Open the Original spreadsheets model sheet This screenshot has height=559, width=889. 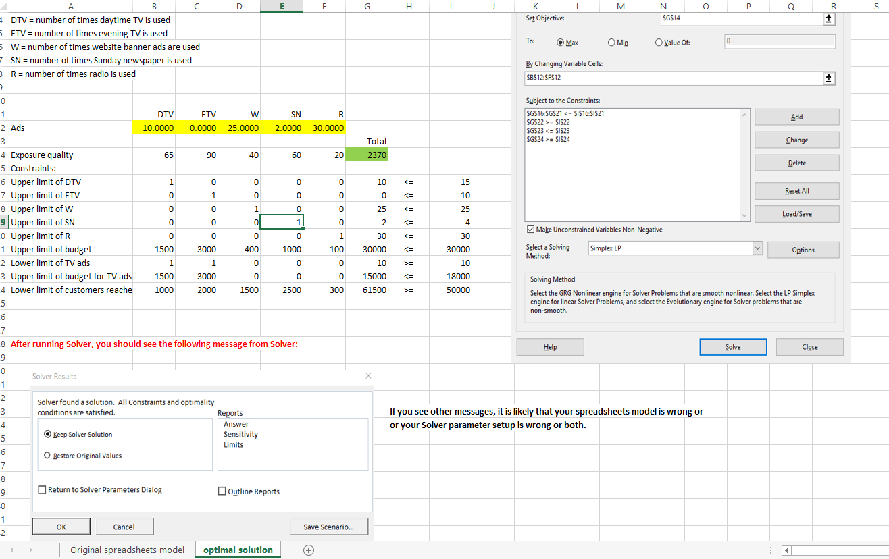[x=128, y=550]
